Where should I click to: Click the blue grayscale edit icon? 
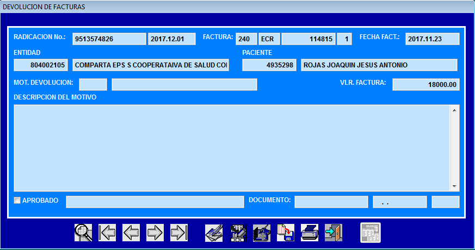click(x=262, y=233)
